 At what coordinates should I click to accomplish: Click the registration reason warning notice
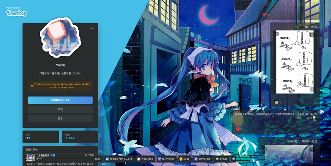60,86
